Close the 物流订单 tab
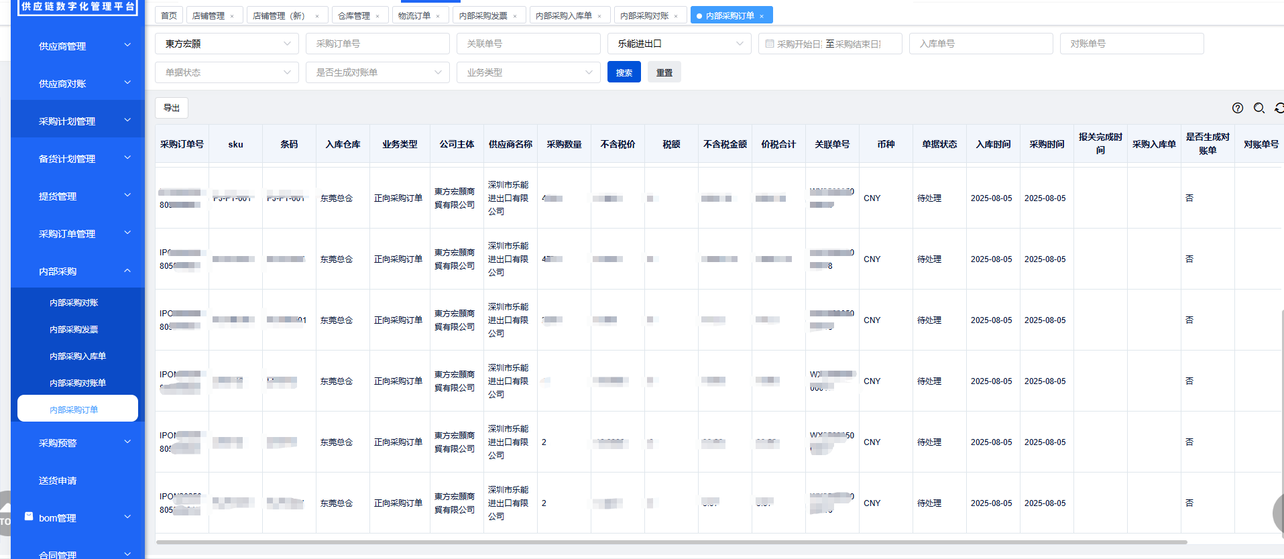 [x=438, y=16]
